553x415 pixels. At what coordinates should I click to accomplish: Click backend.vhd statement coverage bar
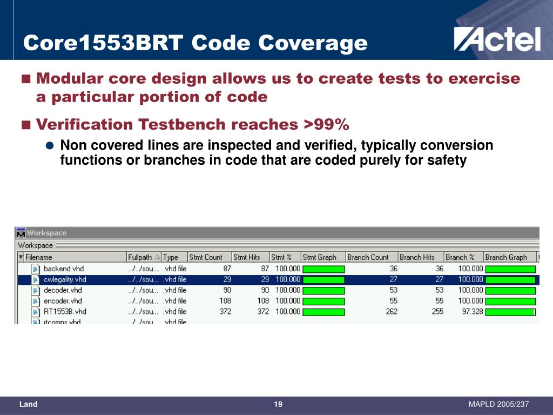(x=324, y=269)
